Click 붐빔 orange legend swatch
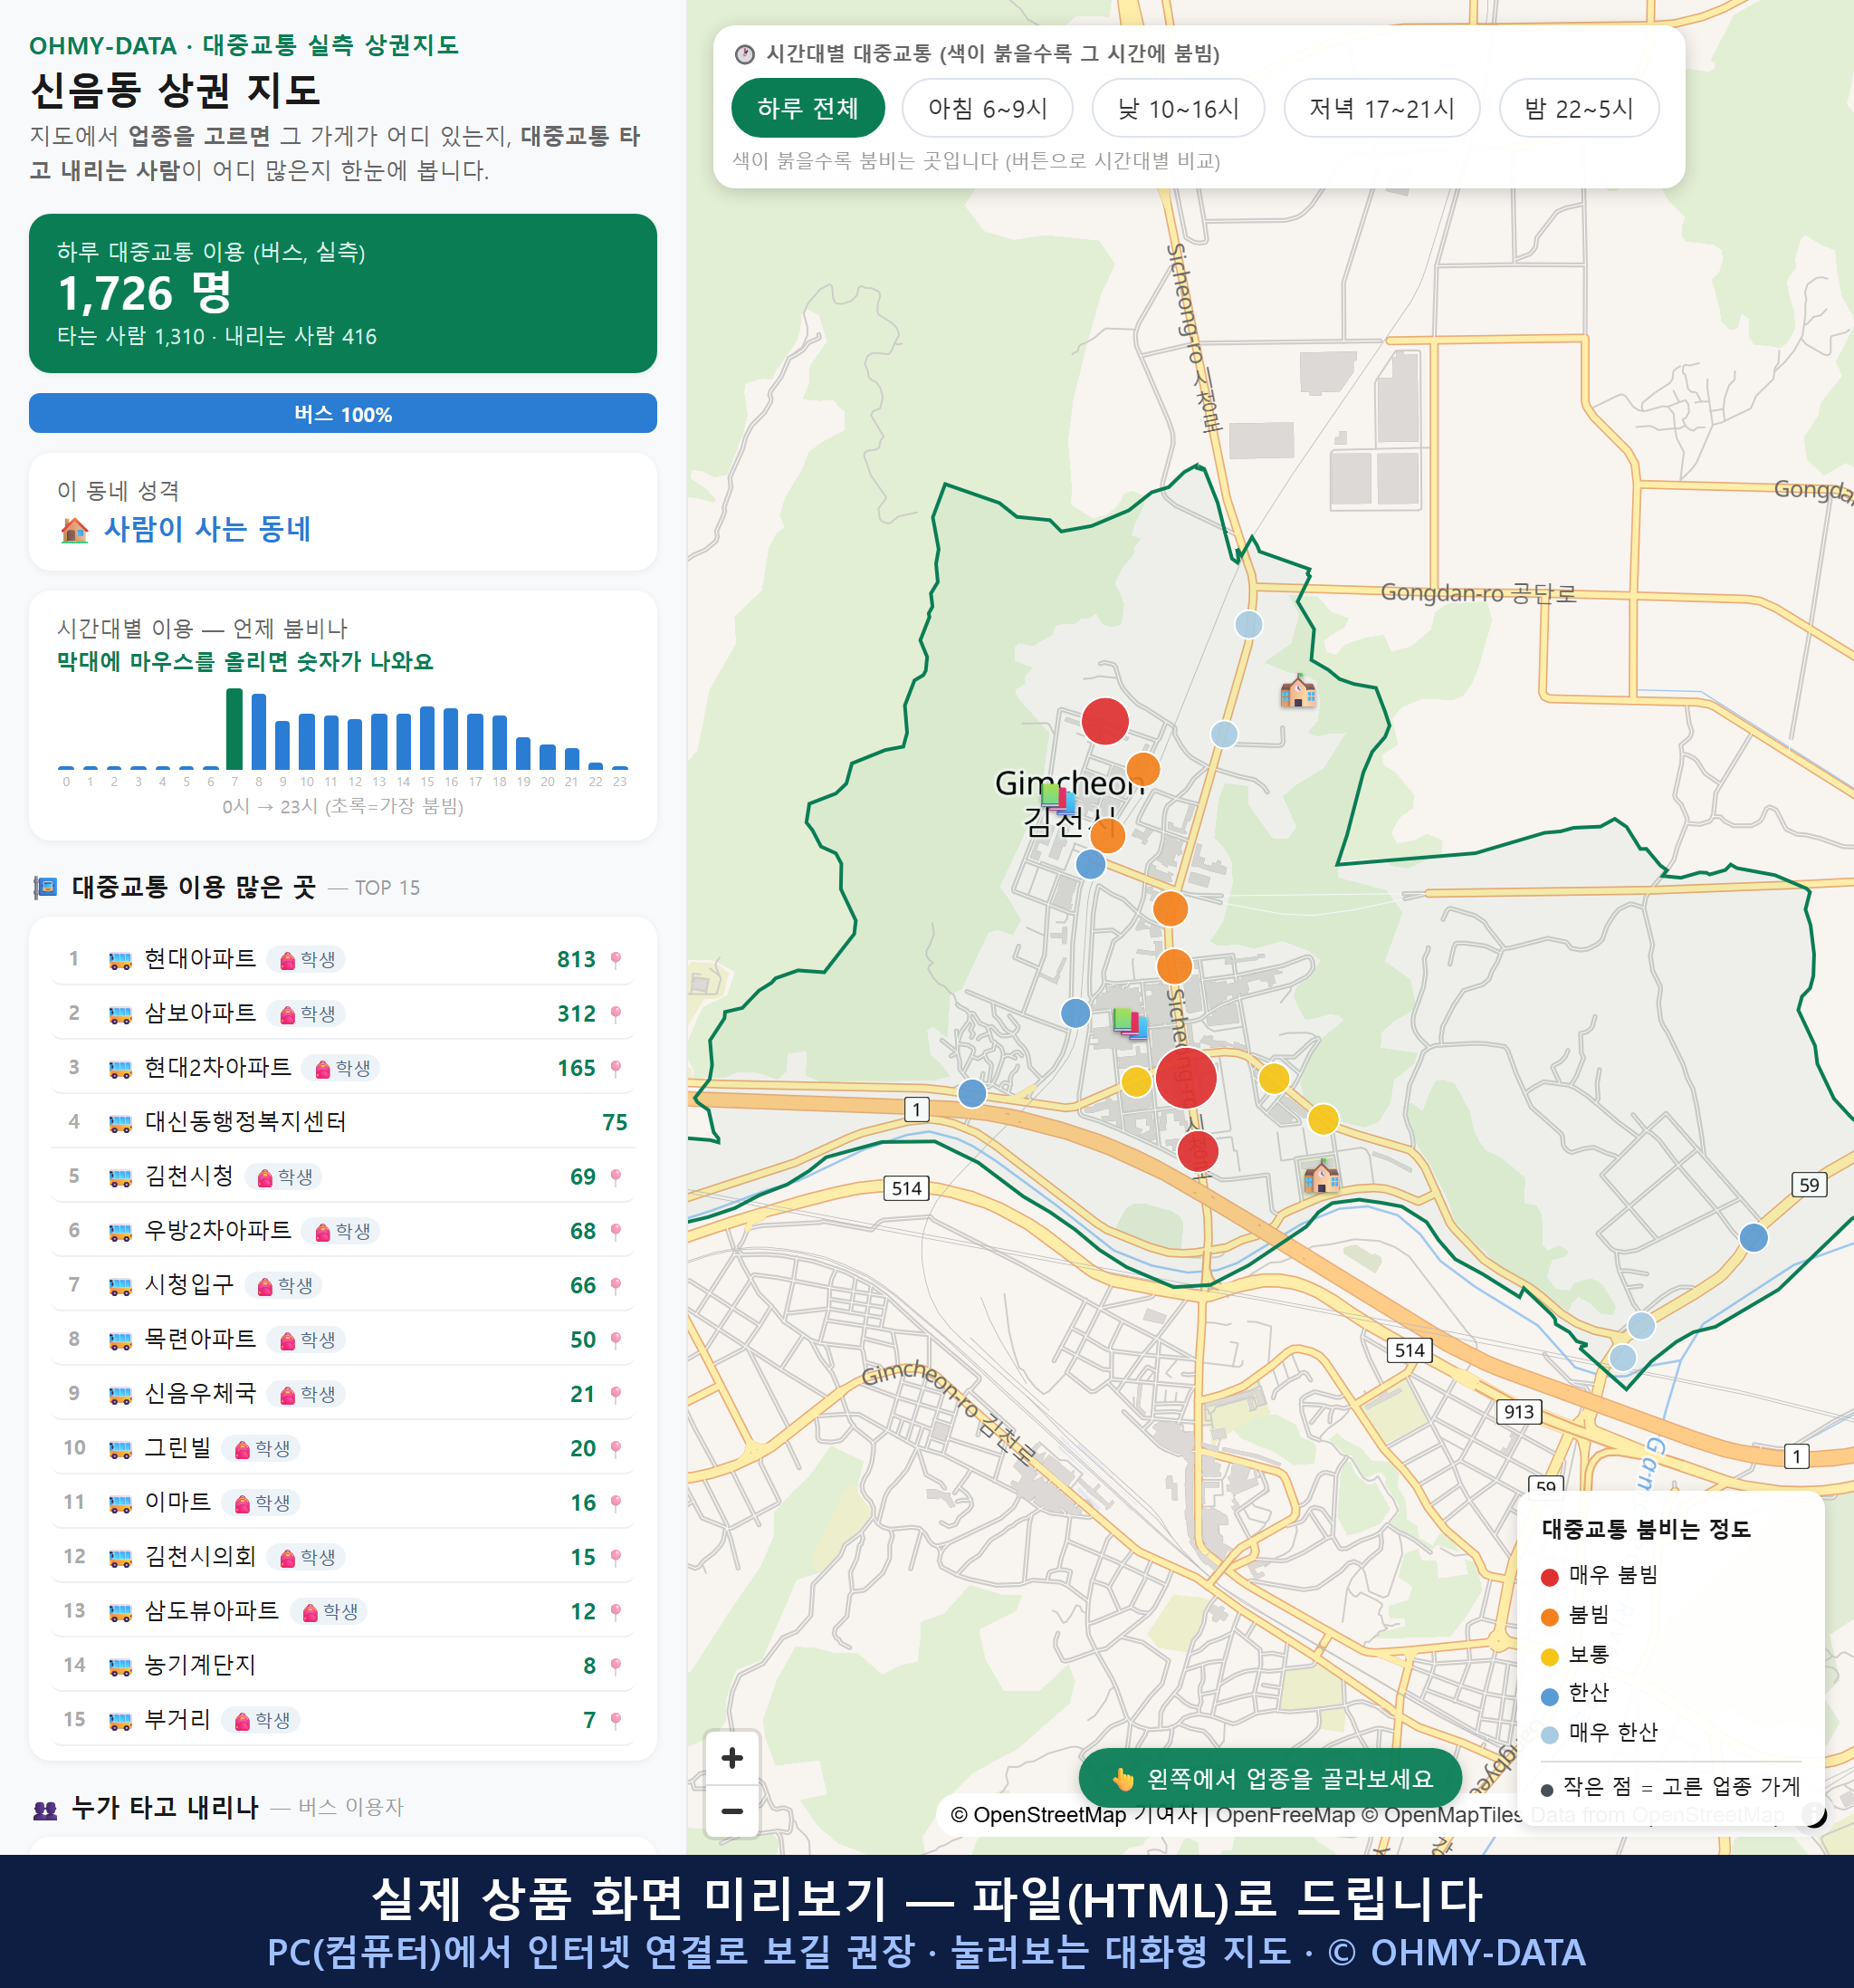Screen dimensions: 1854x1988 [x=1550, y=1616]
